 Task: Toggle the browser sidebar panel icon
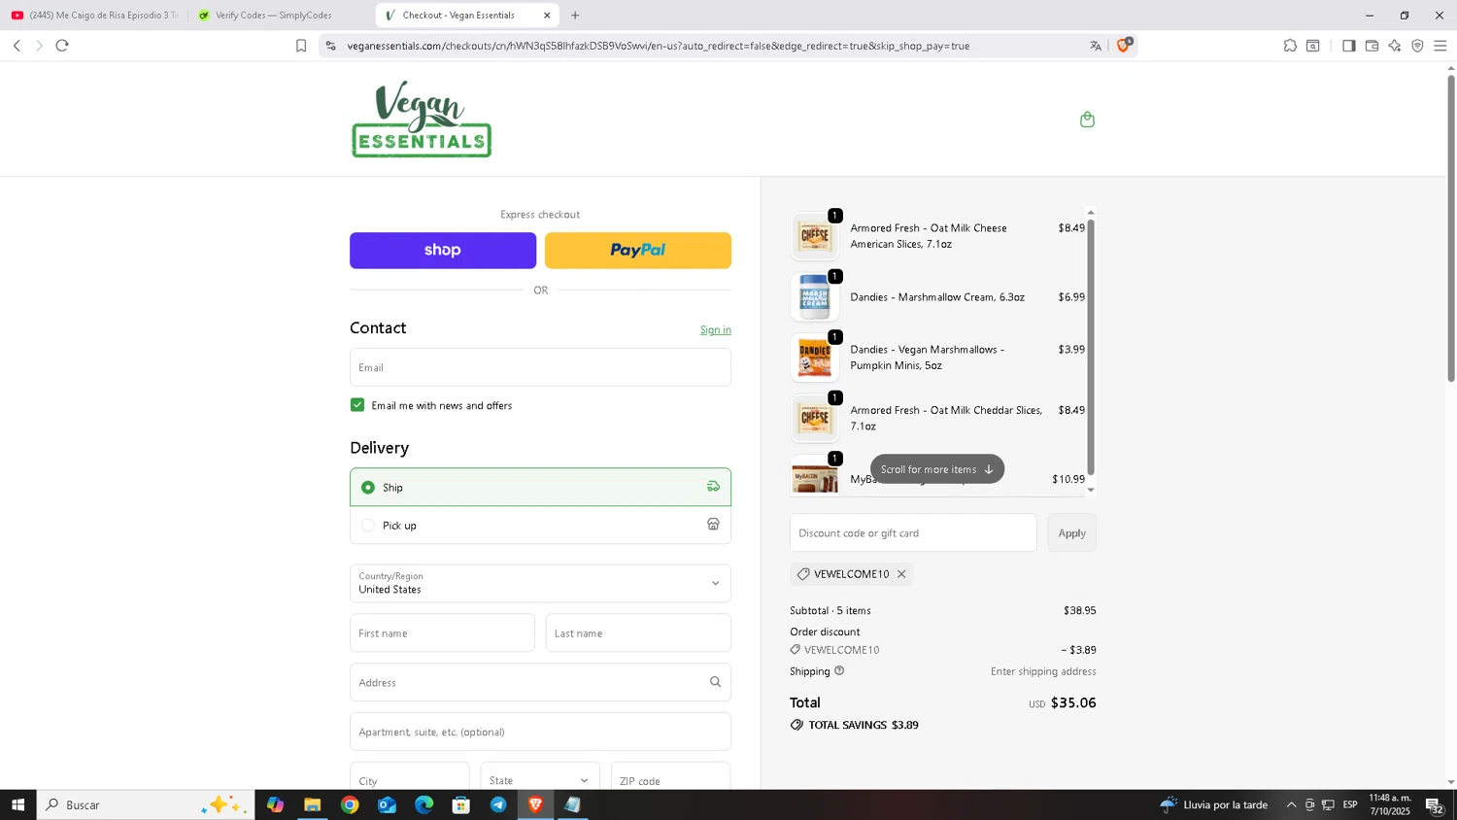[x=1348, y=46]
